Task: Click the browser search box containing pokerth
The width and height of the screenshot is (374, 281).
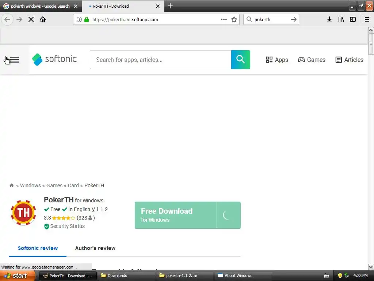Action: click(x=271, y=19)
